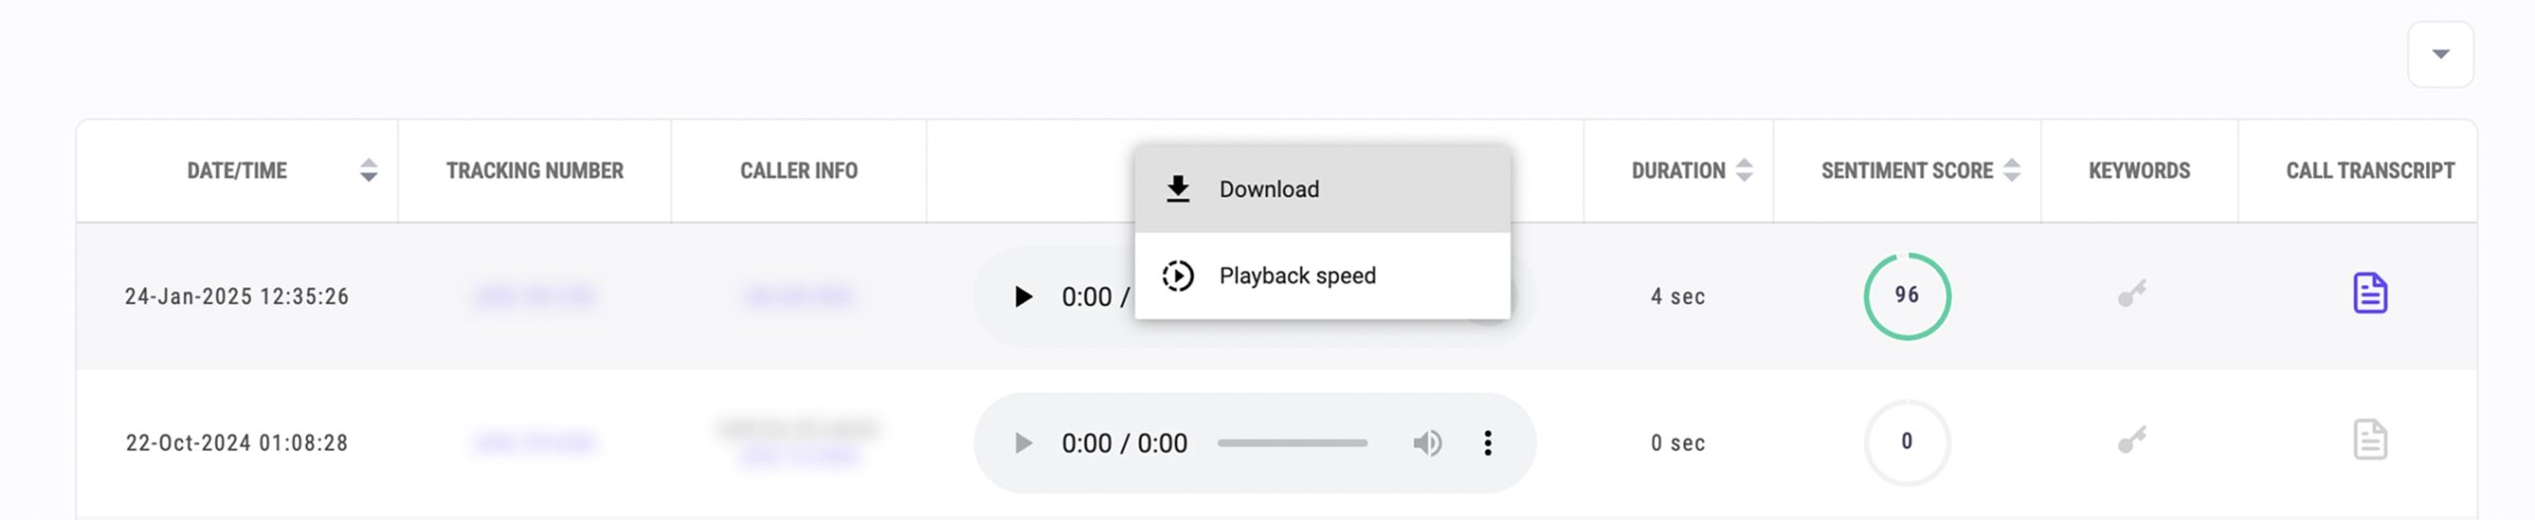Screen dimensions: 2535x520
Task: Open more options for 22-Oct-2024 recording
Action: (1487, 443)
